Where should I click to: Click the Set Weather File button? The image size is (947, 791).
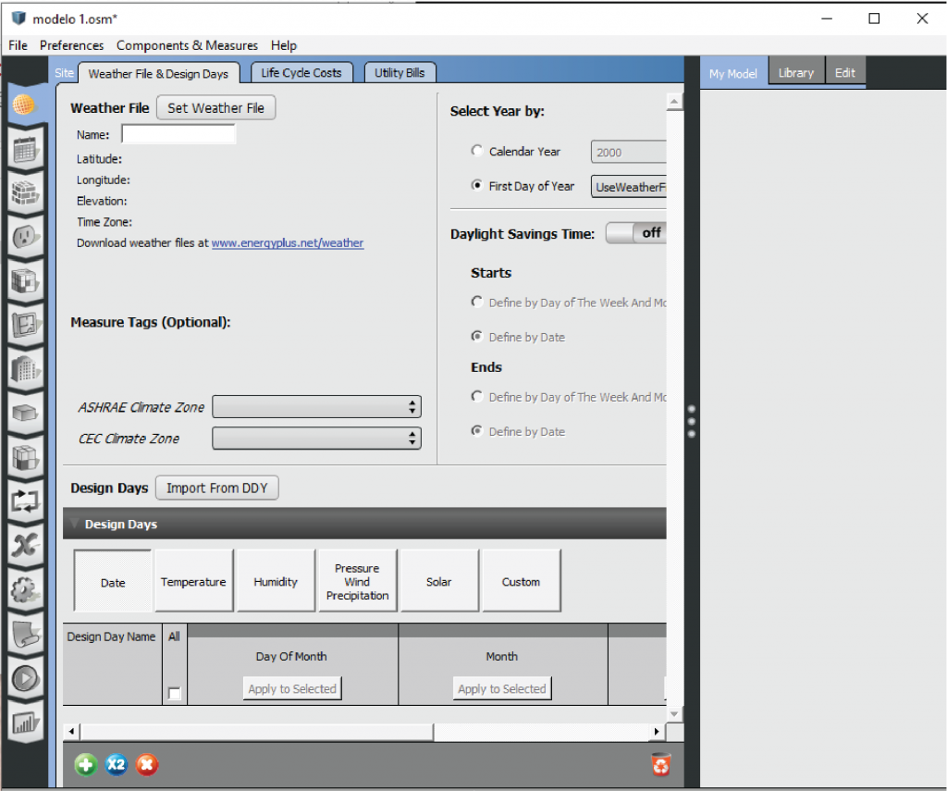click(215, 108)
